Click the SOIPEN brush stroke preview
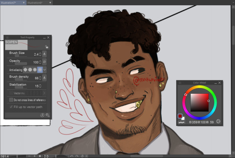This screenshot has height=158, width=235. [28, 45]
